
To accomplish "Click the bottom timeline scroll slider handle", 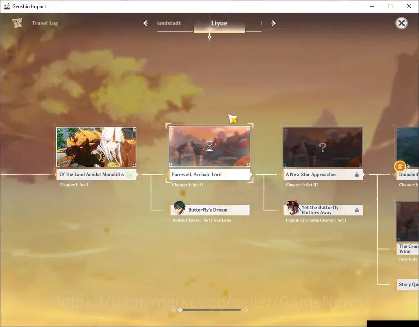I will 181,310.
